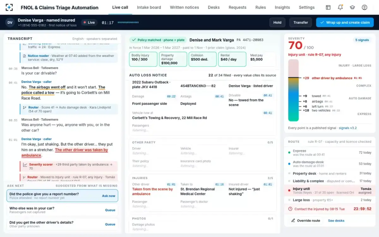The image size is (379, 237).
Task: Click the green dot beside Express route
Action: point(289,153)
